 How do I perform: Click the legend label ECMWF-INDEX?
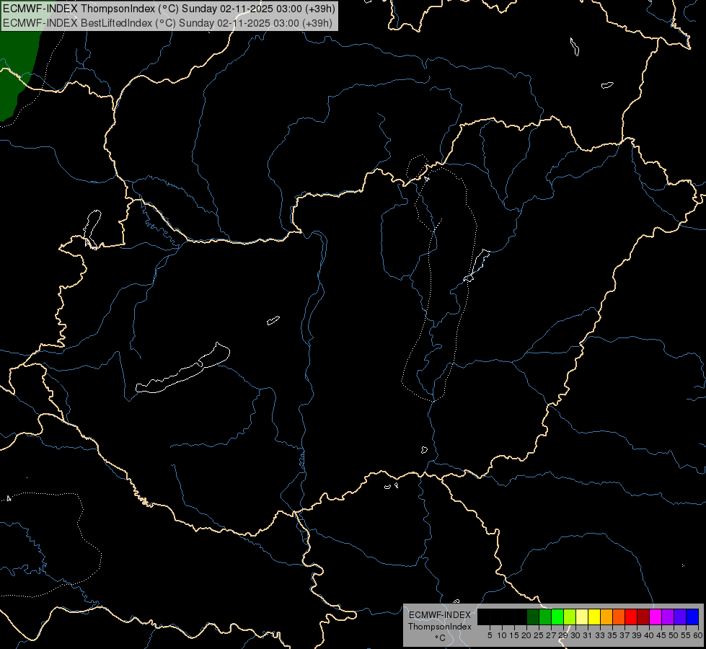(x=440, y=615)
